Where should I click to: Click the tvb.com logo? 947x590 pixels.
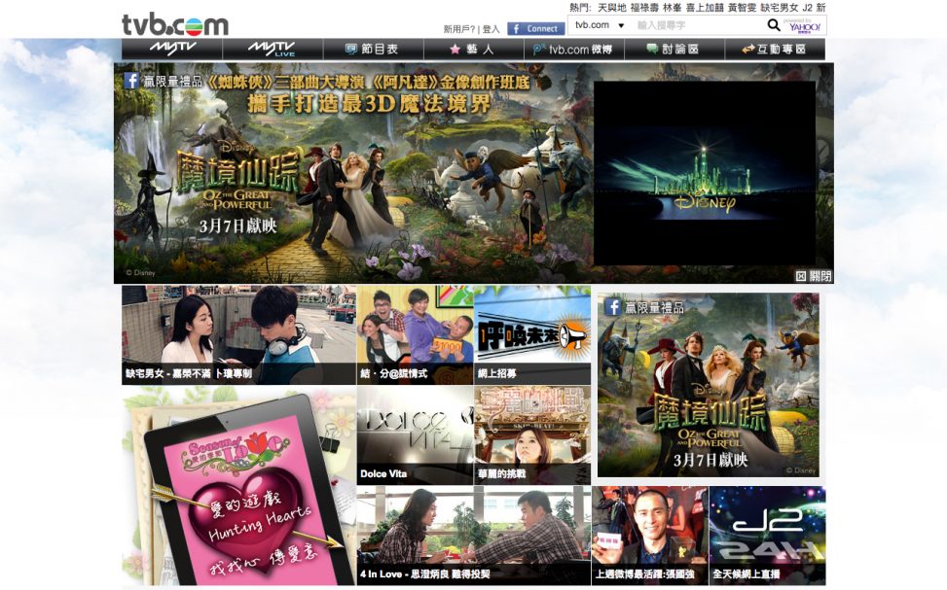pos(175,24)
